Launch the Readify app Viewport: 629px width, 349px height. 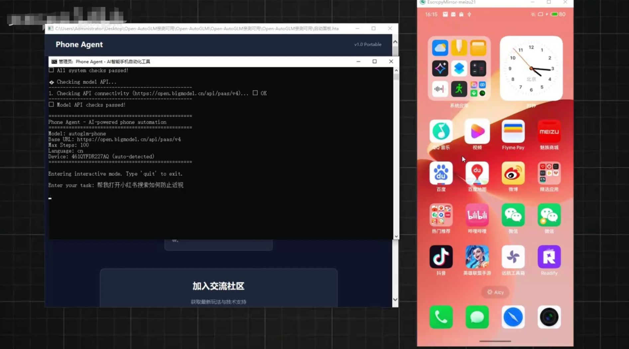[x=549, y=257]
